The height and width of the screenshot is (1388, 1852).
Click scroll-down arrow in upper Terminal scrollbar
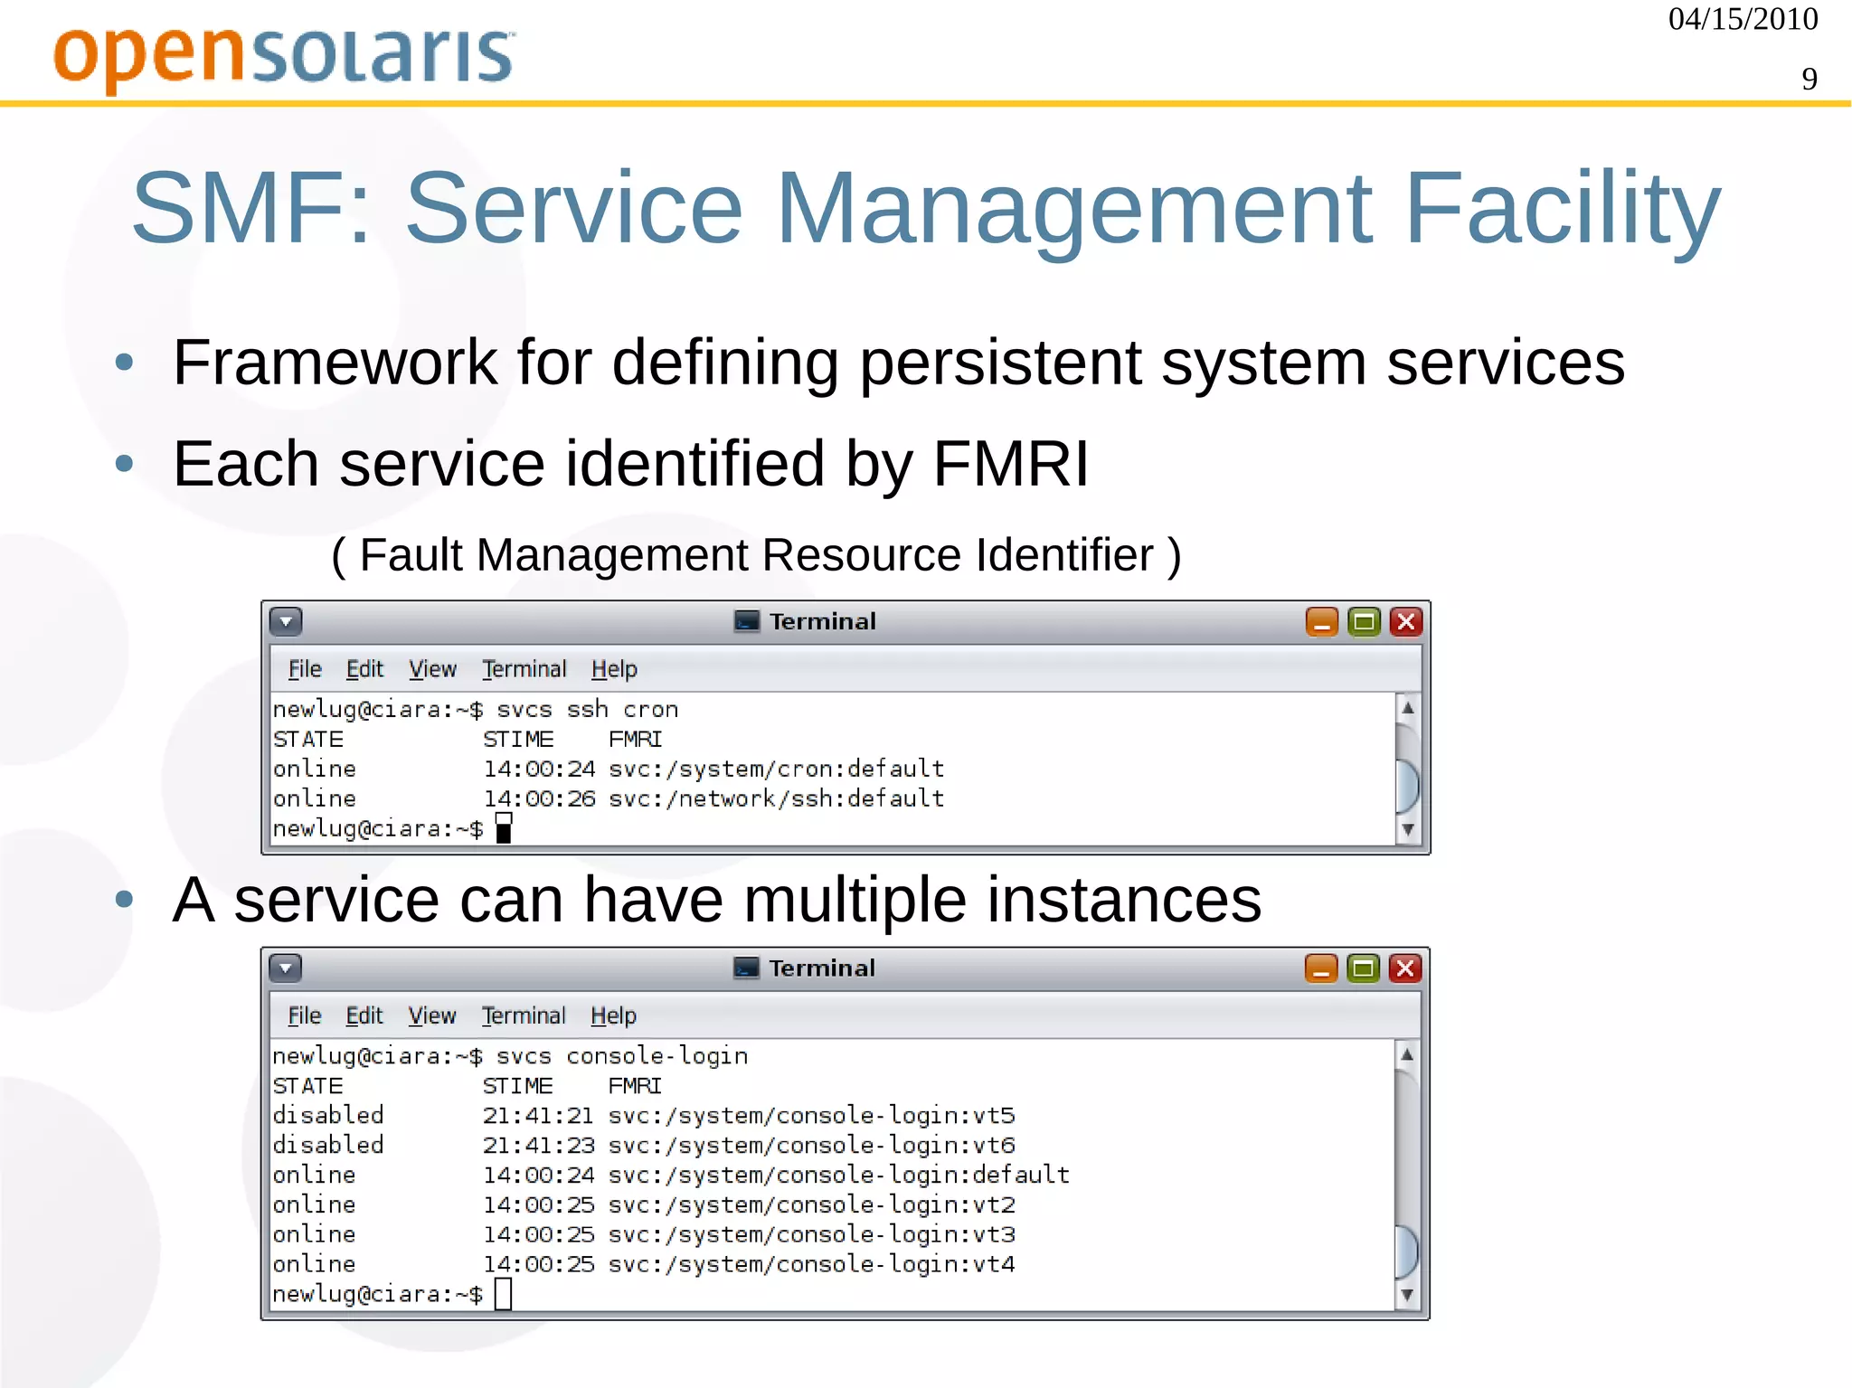click(1408, 829)
